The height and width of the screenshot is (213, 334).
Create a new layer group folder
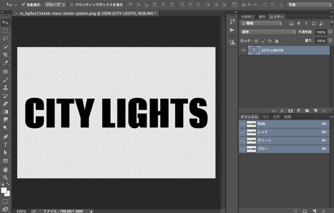(x=307, y=111)
